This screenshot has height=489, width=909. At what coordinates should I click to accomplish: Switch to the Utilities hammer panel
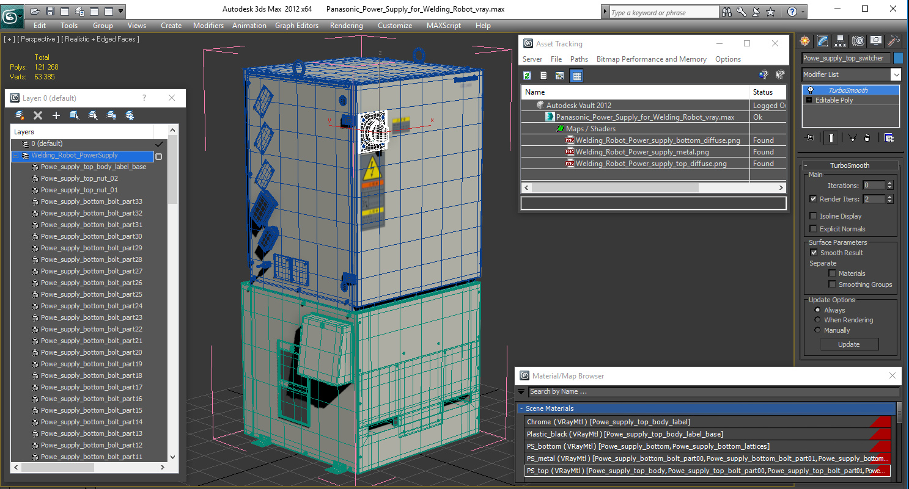coord(894,41)
